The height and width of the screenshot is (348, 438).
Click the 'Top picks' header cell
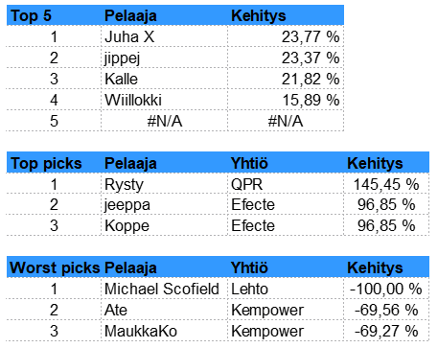pos(54,163)
